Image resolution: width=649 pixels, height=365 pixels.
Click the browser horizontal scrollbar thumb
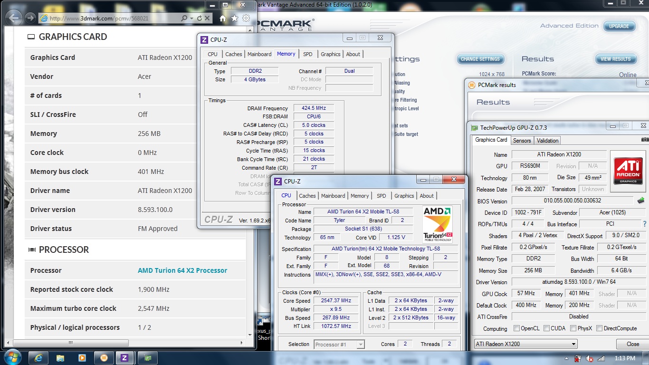coord(71,343)
